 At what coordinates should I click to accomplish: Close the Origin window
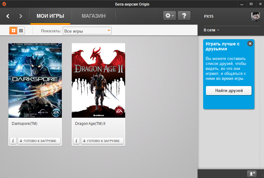(260, 4)
